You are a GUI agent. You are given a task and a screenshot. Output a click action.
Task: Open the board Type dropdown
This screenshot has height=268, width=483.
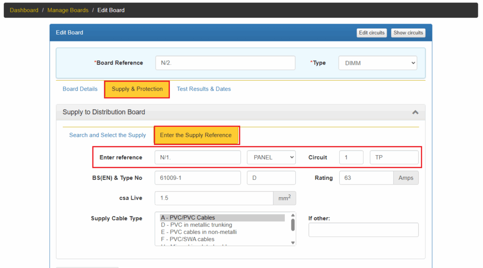point(377,63)
